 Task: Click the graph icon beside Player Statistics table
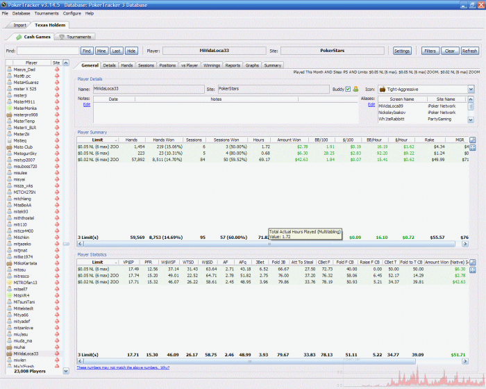[x=472, y=263]
